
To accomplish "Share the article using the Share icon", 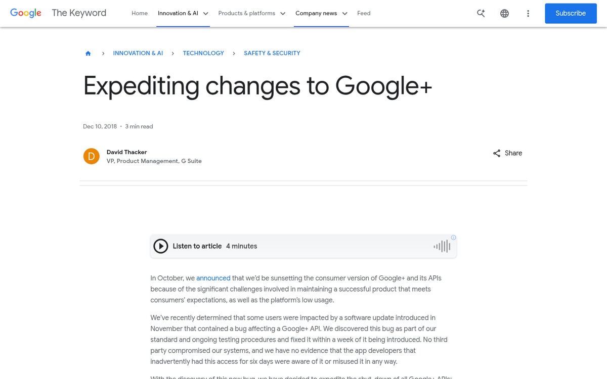I will click(507, 153).
